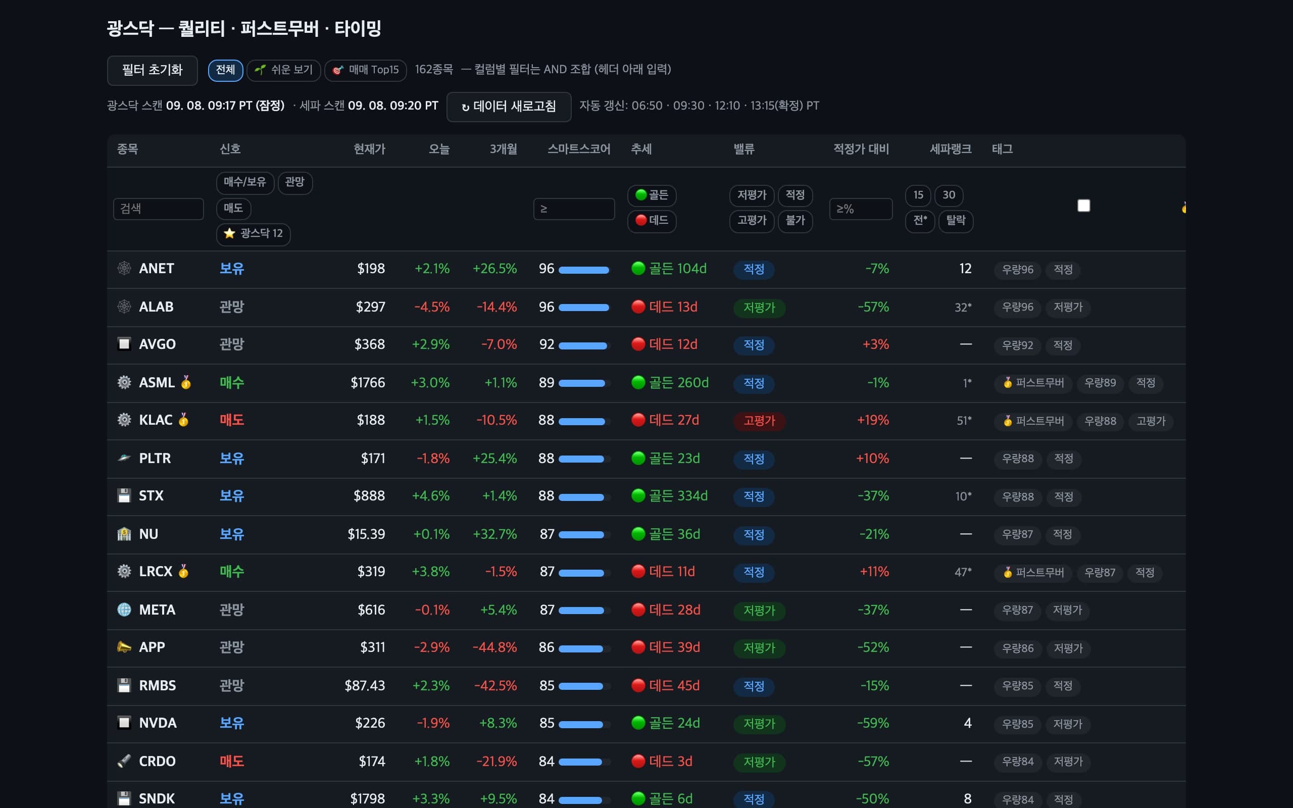Click the 매수 signal in ASML row

click(x=232, y=383)
